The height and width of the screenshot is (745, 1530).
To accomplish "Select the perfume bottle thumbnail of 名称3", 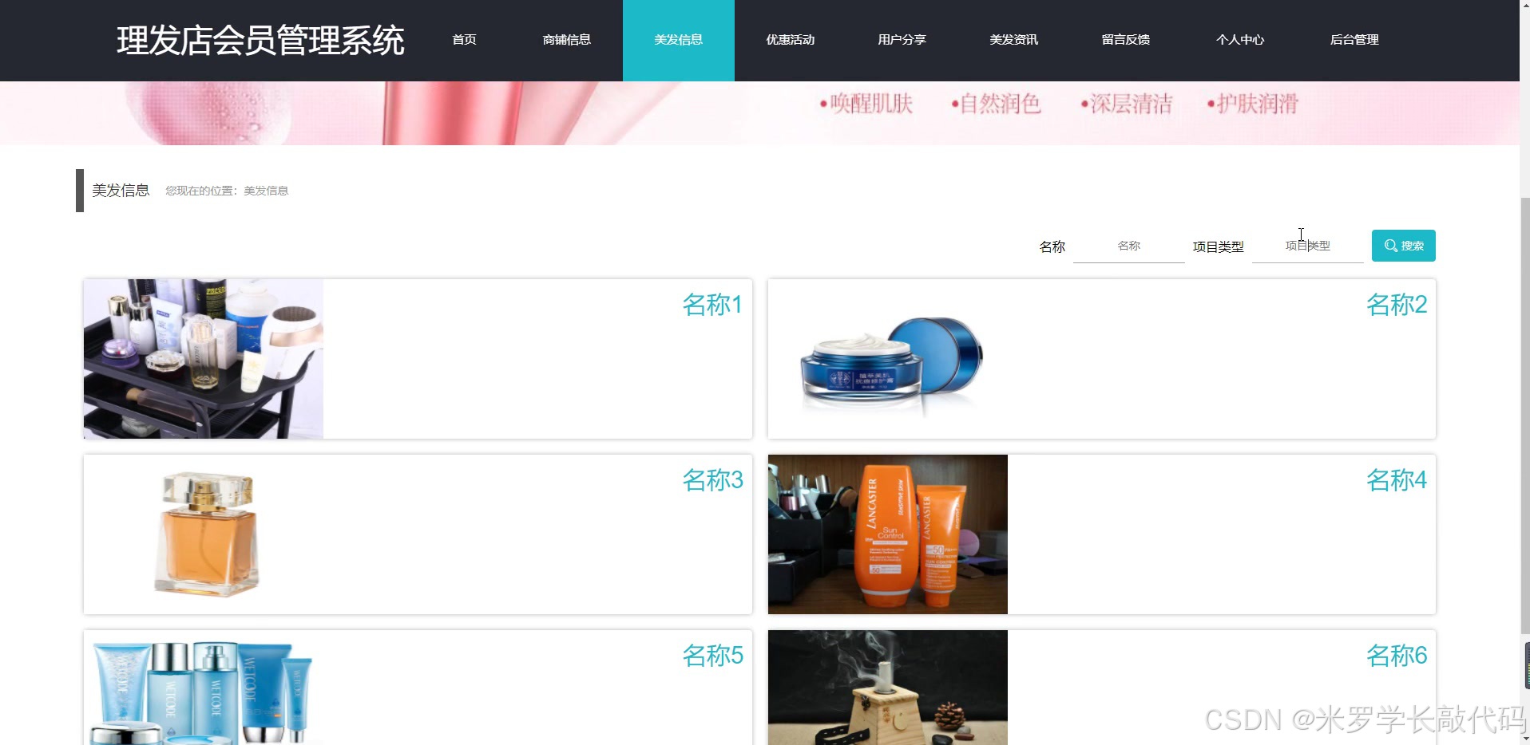I will pyautogui.click(x=204, y=534).
